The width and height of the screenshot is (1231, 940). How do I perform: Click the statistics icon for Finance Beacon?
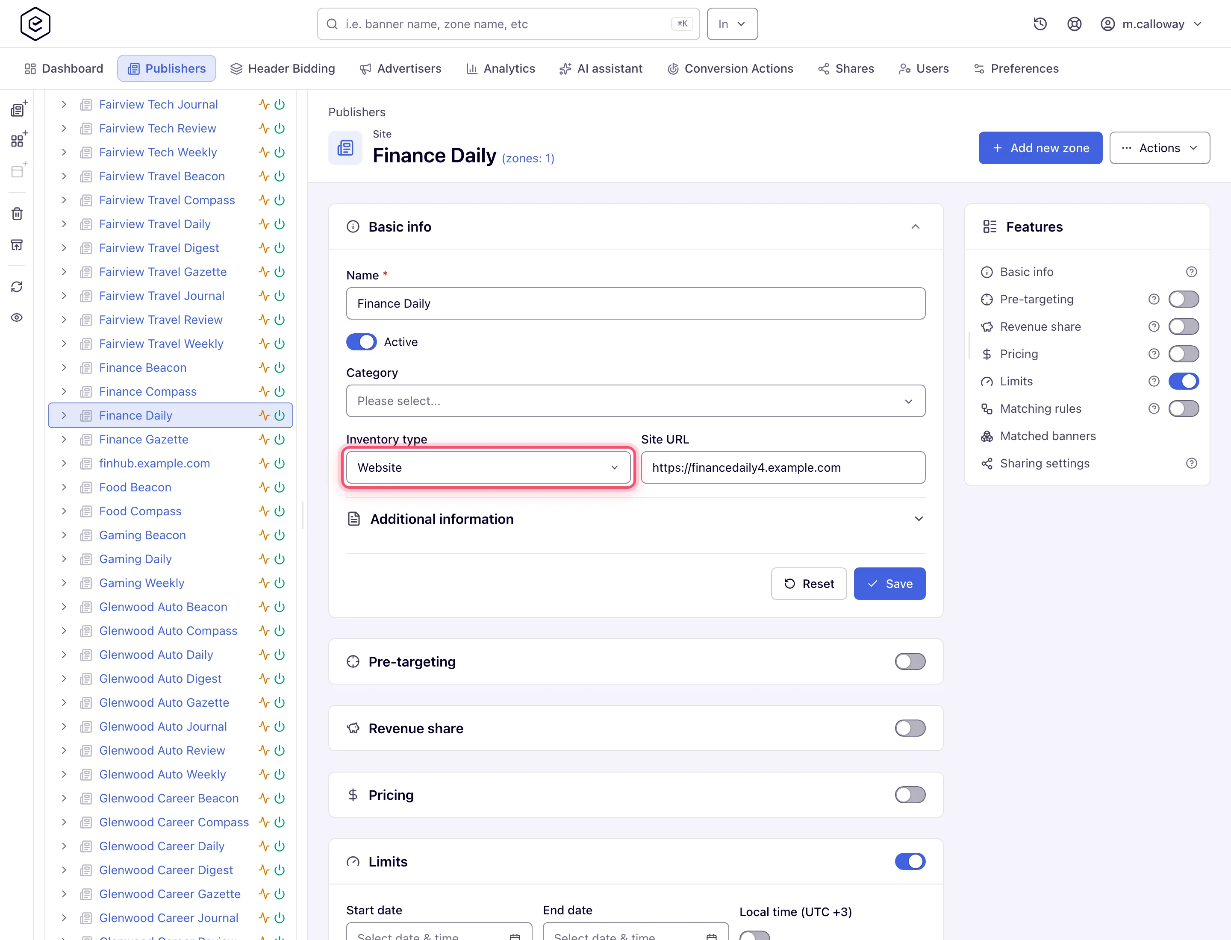pos(264,367)
